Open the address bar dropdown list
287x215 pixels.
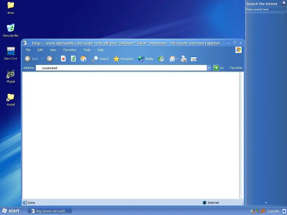click(209, 68)
